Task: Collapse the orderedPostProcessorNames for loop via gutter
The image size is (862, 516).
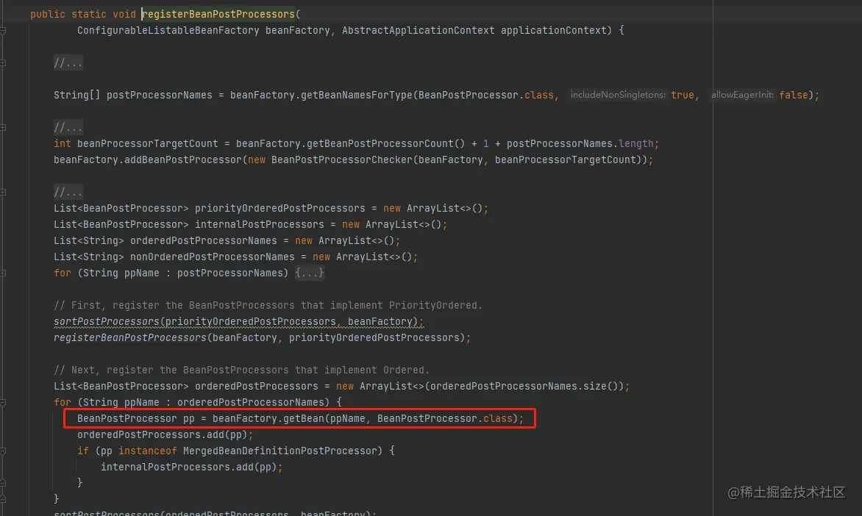Action: [3, 403]
